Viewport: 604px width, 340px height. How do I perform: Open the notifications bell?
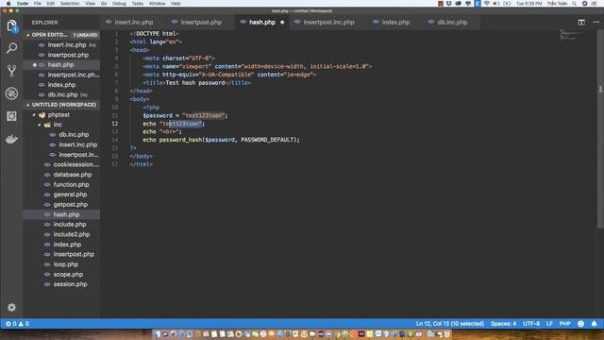point(594,324)
